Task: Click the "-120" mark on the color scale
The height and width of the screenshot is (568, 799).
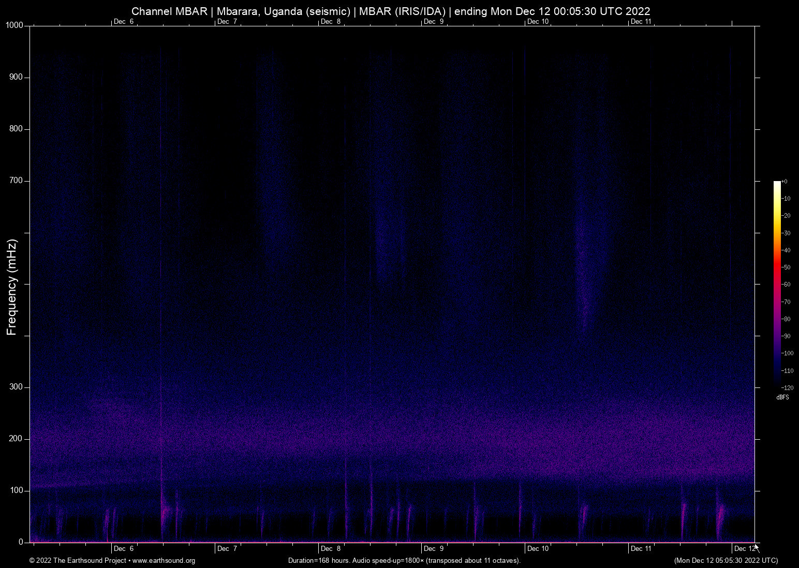Action: pyautogui.click(x=787, y=387)
